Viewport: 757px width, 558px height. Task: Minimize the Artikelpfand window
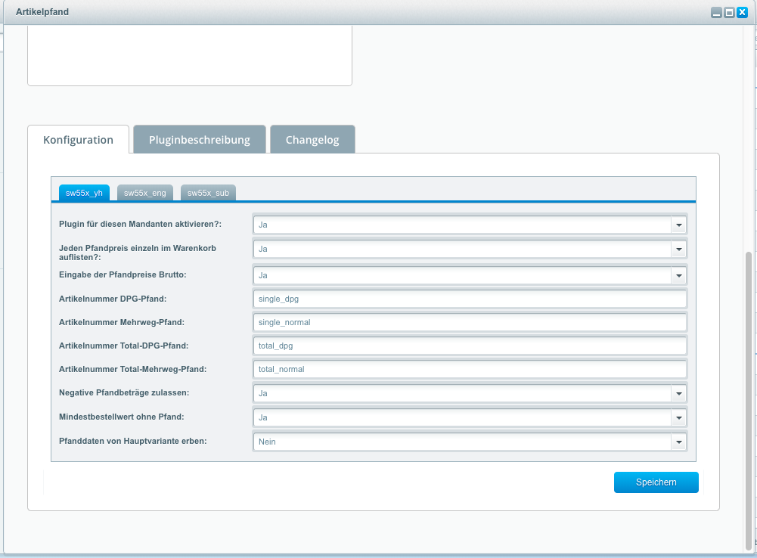coord(716,13)
